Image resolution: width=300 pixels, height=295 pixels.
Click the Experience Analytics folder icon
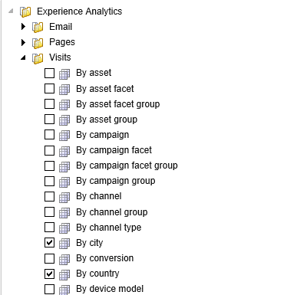(x=25, y=11)
